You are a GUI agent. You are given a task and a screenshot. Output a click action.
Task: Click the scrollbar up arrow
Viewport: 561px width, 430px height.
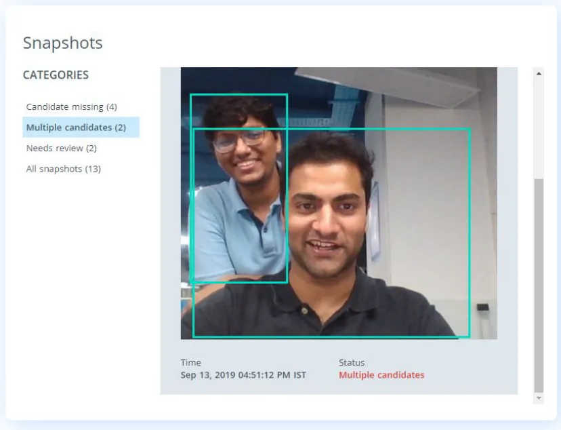[x=539, y=73]
